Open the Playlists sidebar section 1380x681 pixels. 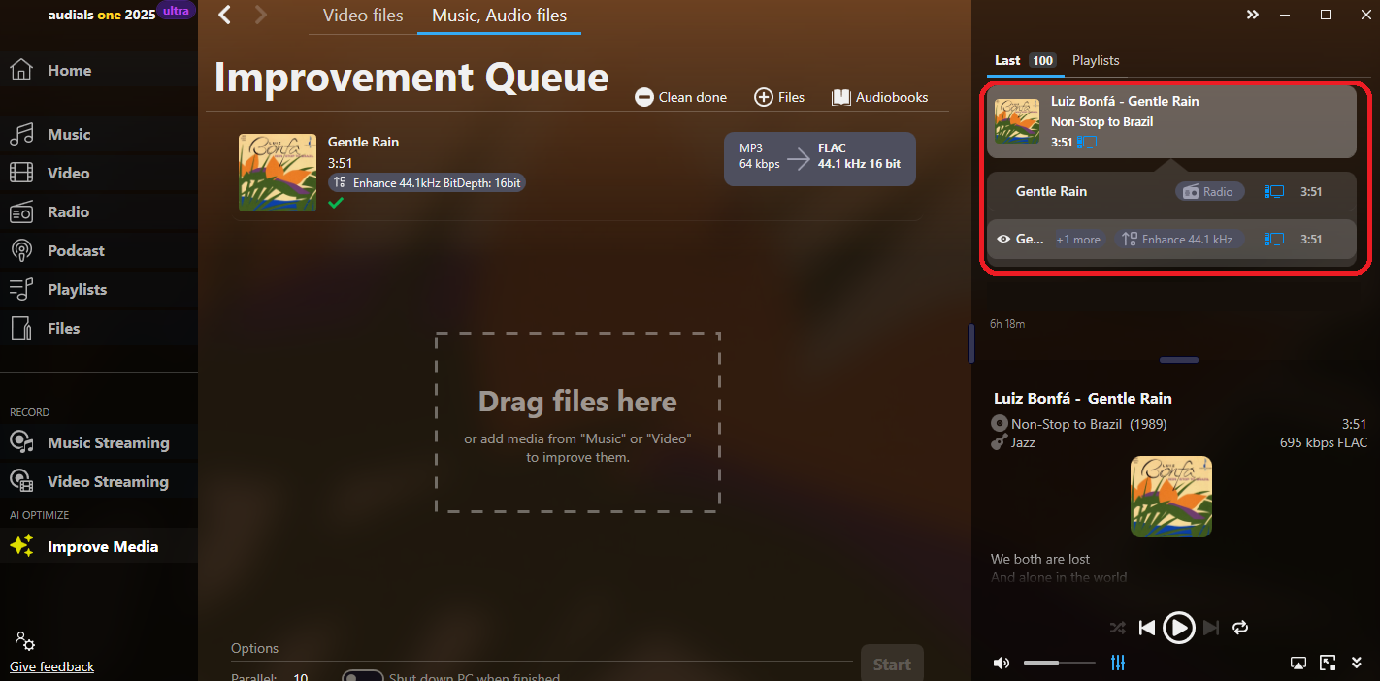[76, 289]
